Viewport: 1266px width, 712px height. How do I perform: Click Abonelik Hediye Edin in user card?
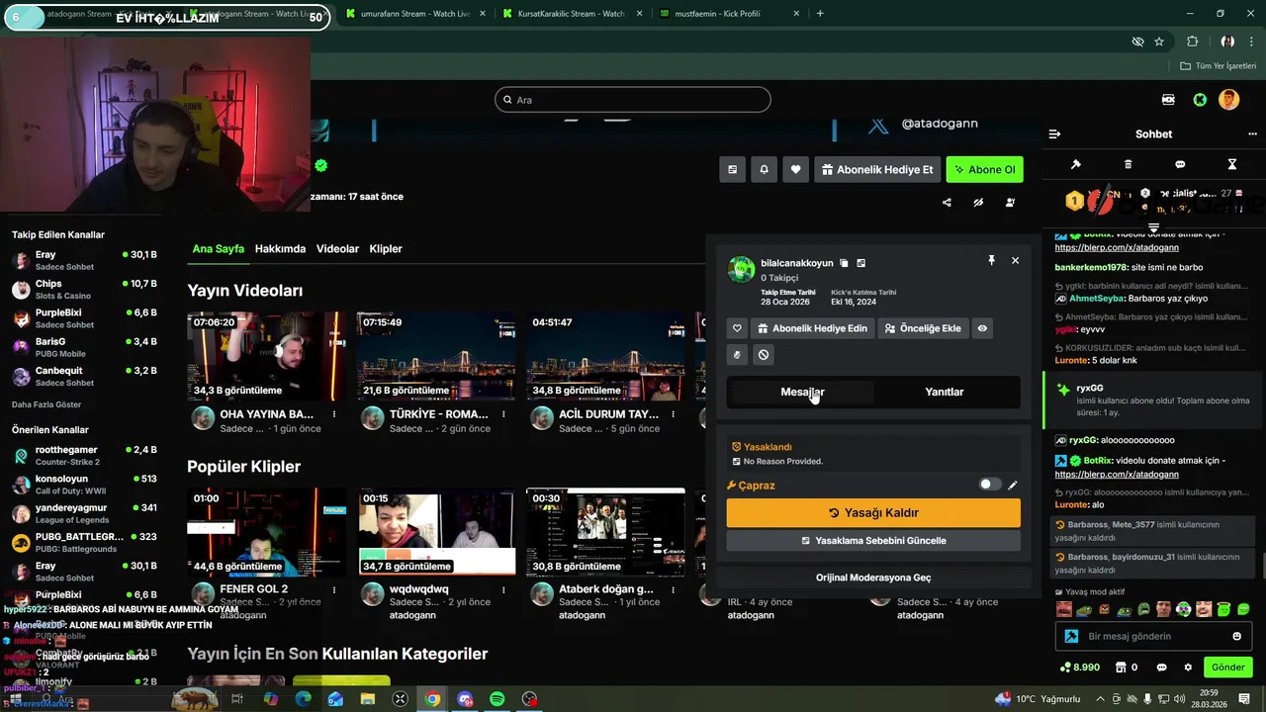(x=812, y=328)
